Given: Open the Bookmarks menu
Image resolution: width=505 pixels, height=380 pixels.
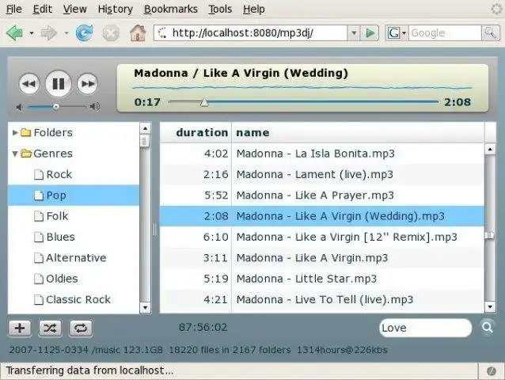Looking at the screenshot, I should coord(171,9).
